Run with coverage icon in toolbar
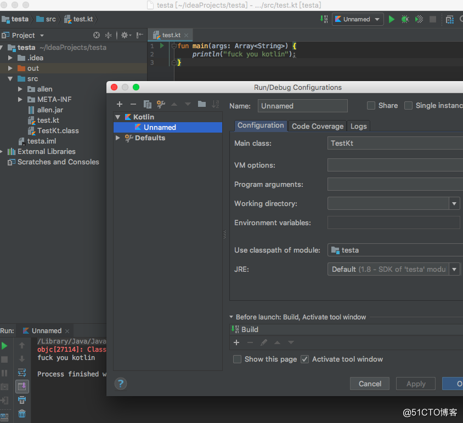The image size is (463, 423). pos(419,19)
